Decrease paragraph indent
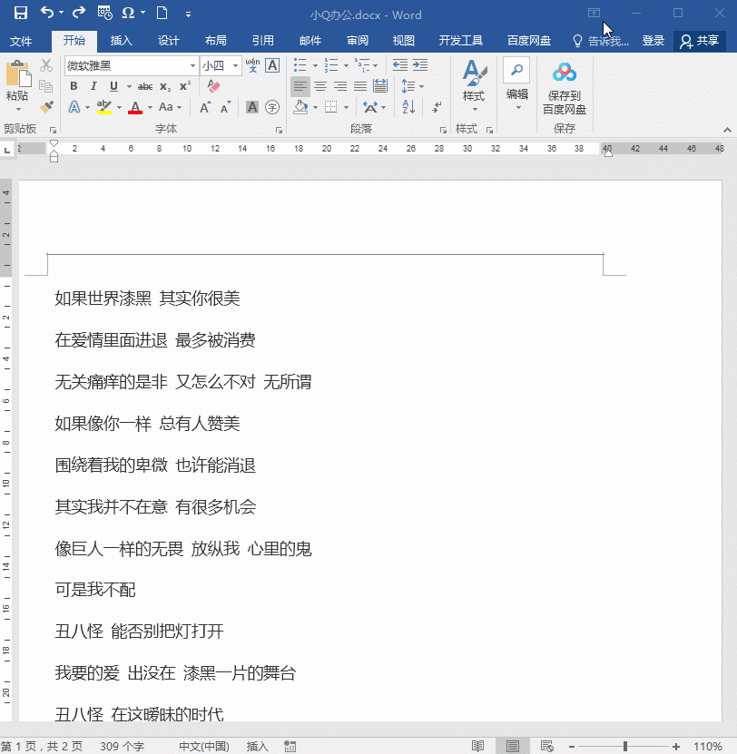 tap(399, 65)
